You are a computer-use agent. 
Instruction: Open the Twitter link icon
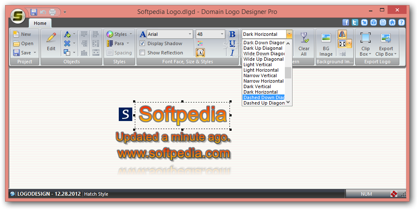[x=355, y=22]
